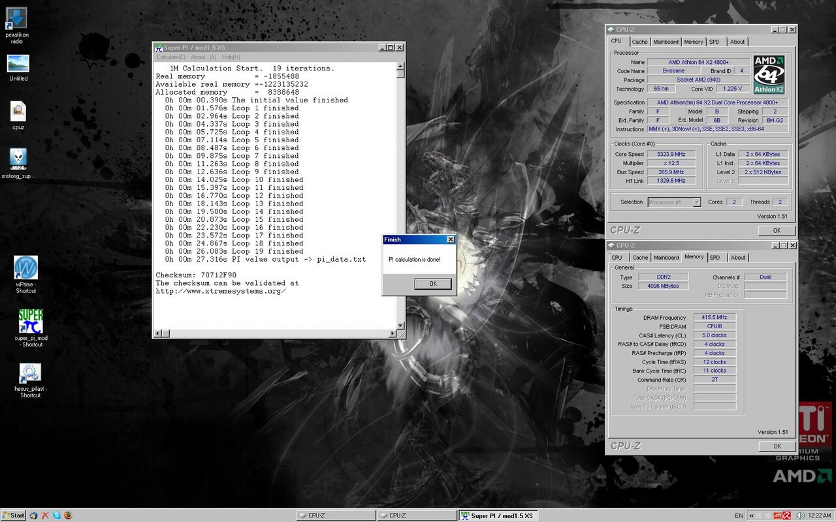Viewport: 836px width, 522px height.
Task: Open the About...(A) menu in Super PI
Action: 204,57
